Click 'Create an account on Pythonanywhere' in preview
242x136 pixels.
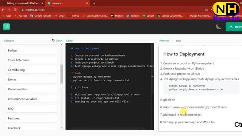189,63
